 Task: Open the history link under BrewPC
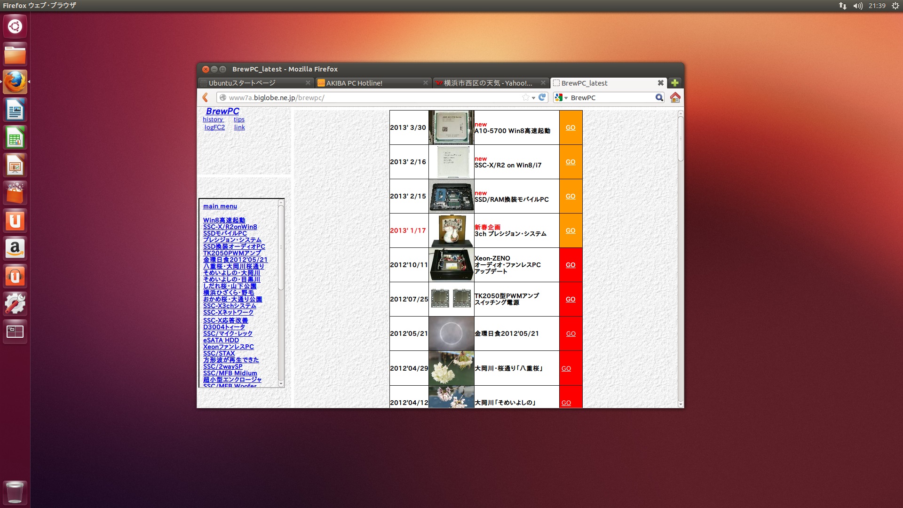point(213,119)
